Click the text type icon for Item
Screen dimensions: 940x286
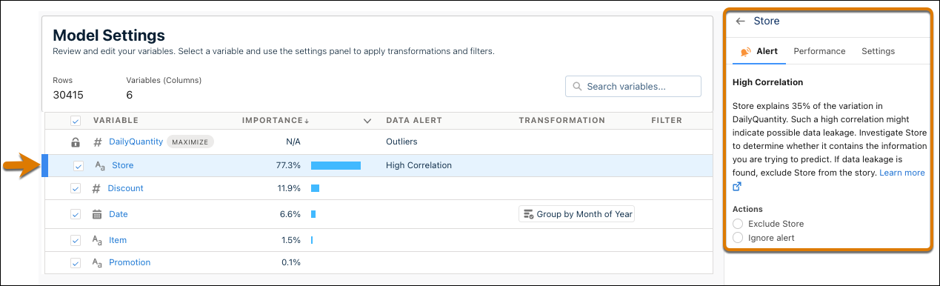tap(97, 240)
